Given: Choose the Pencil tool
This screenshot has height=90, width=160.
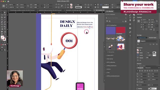Looking at the screenshot, I should (5, 22).
